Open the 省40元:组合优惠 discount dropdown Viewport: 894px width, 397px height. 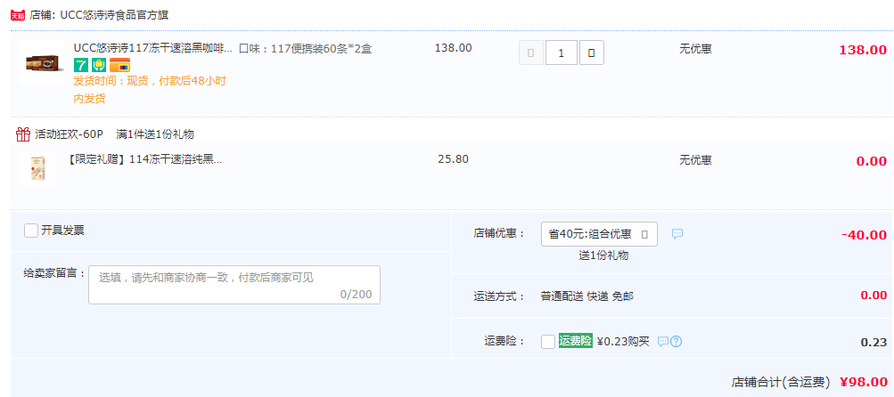599,234
